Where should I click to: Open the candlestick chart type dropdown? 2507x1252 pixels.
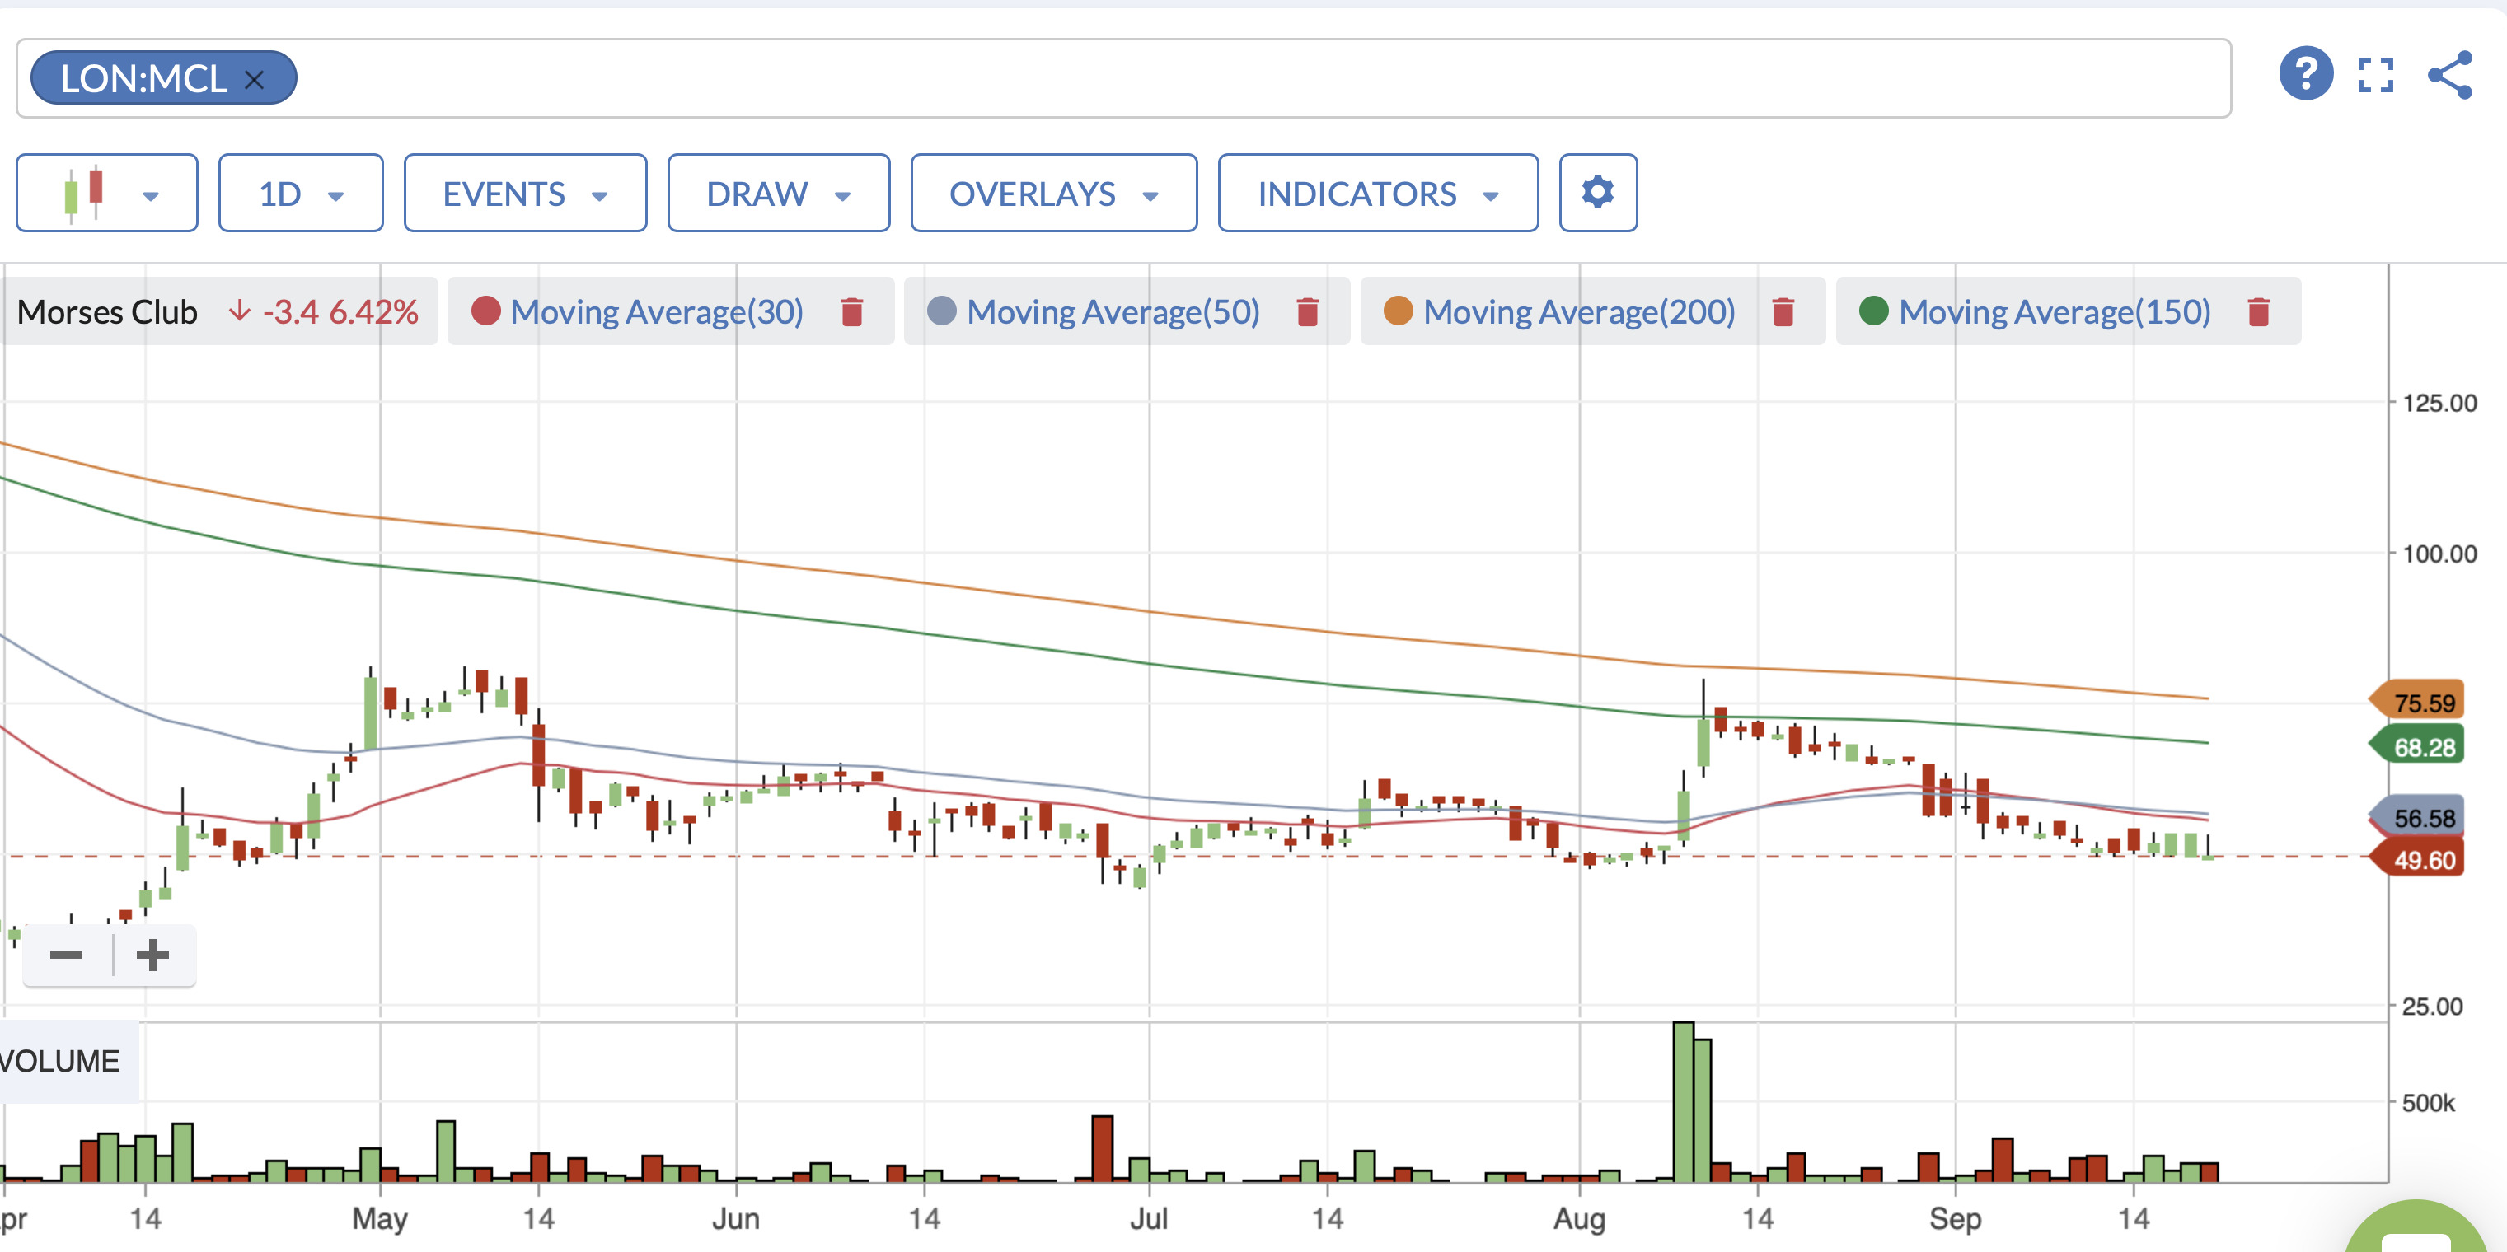(x=107, y=193)
